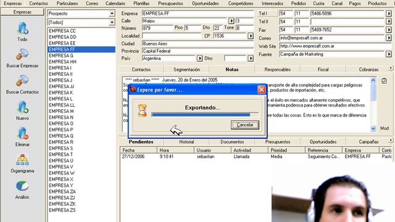The height and width of the screenshot is (222, 395).
Task: Click the Provincia input field
Action: click(x=197, y=51)
